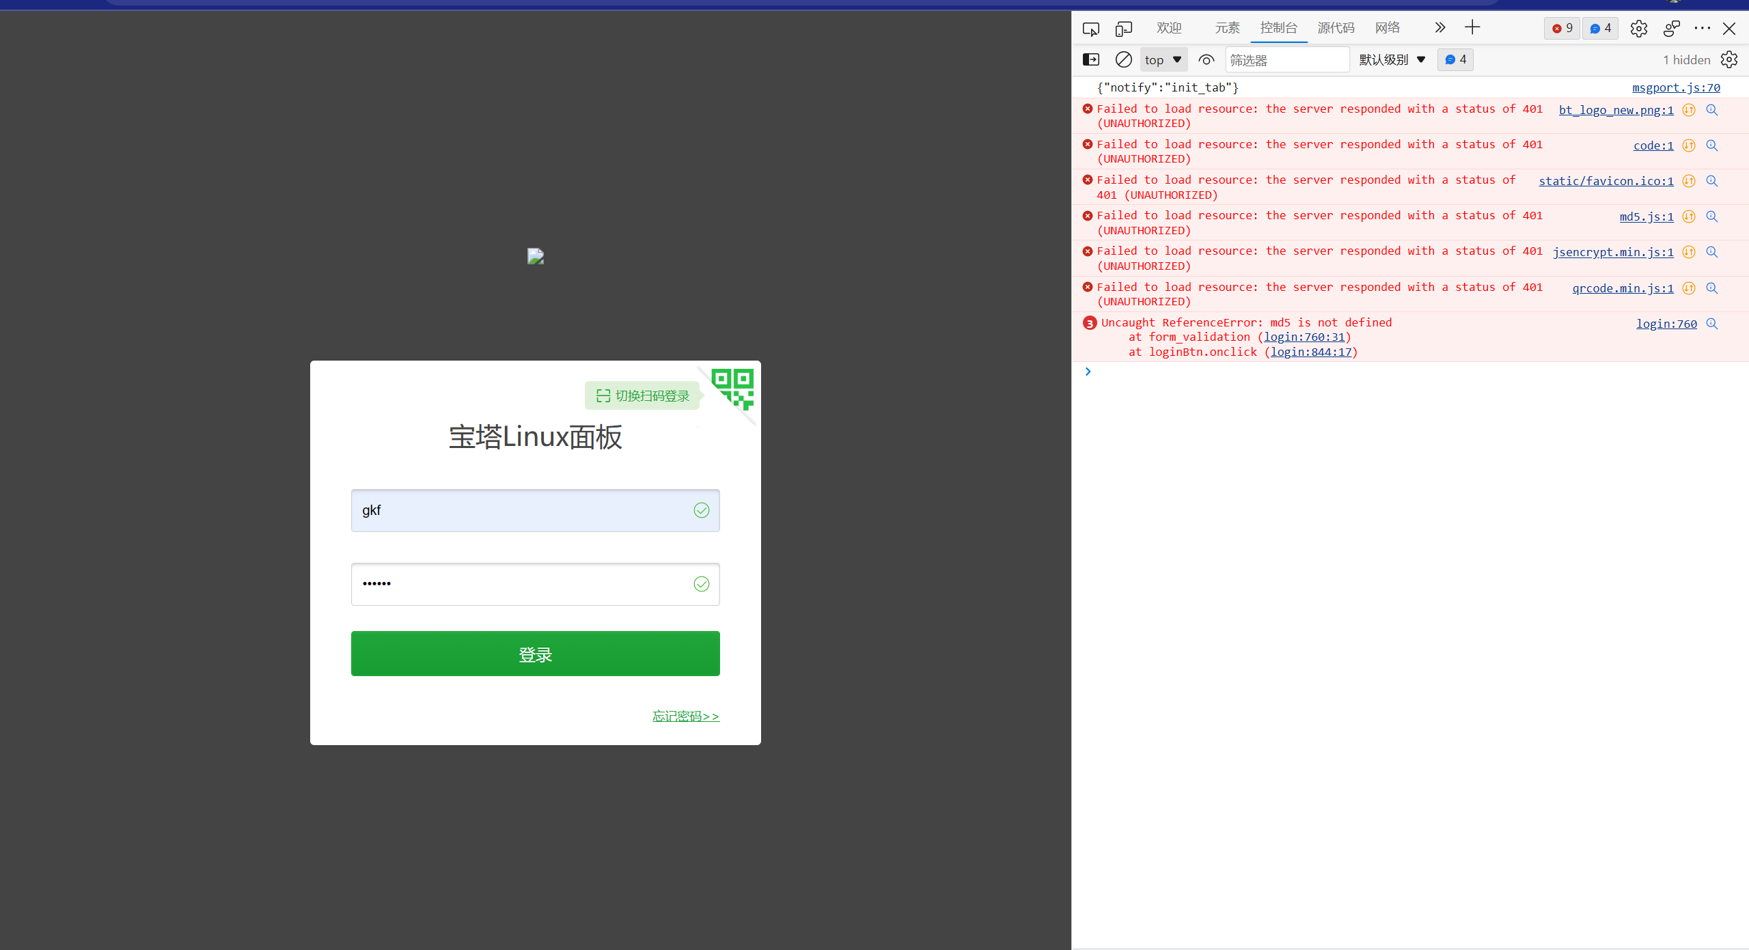Open login:844:17 stack trace link

coord(1311,352)
